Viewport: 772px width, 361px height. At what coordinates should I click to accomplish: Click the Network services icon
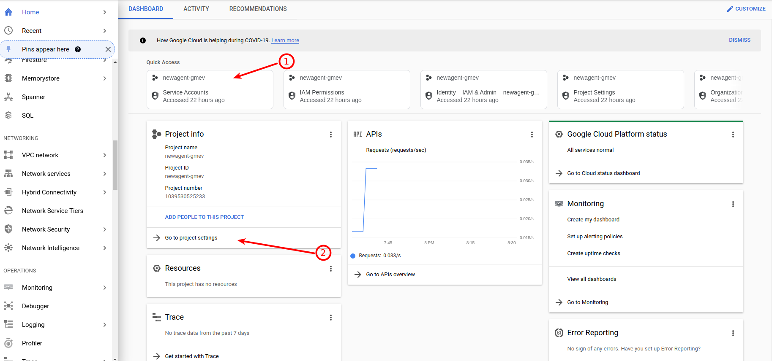(8, 174)
